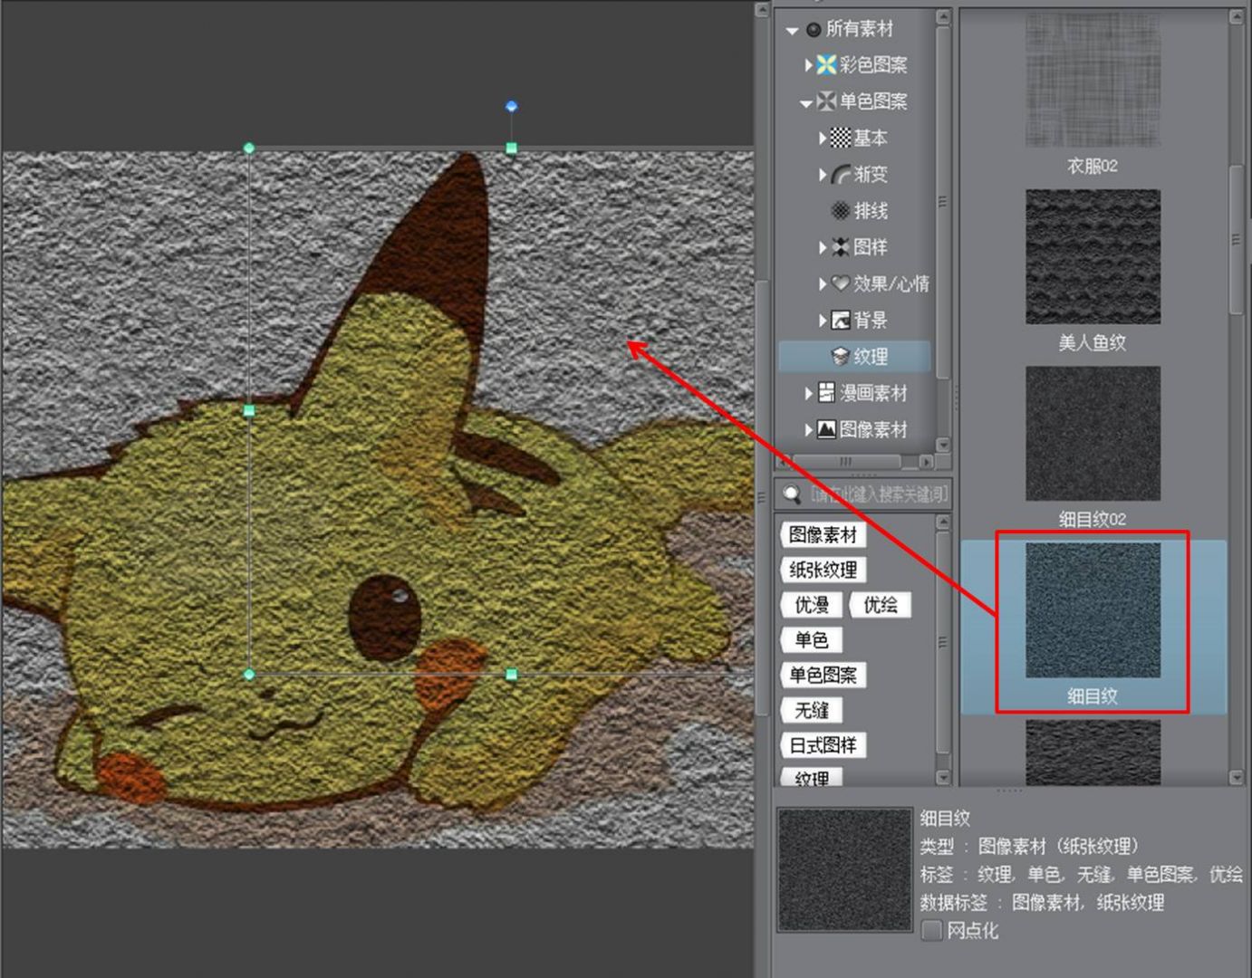Image resolution: width=1252 pixels, height=978 pixels.
Task: Click the 图样 pattern icon
Action: [x=841, y=247]
